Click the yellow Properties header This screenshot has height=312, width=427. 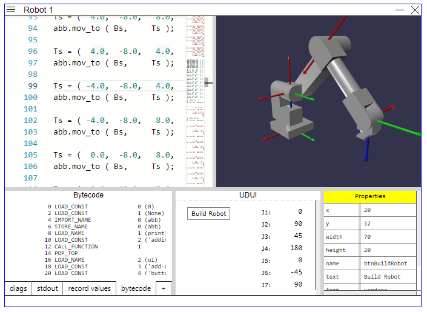(370, 196)
